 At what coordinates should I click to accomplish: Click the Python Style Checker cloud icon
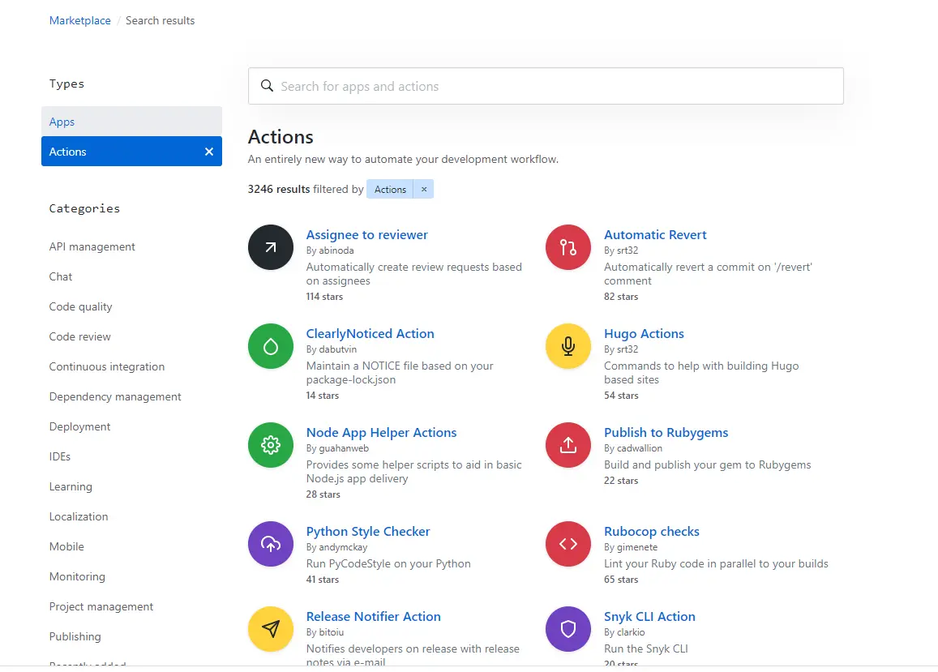point(271,543)
